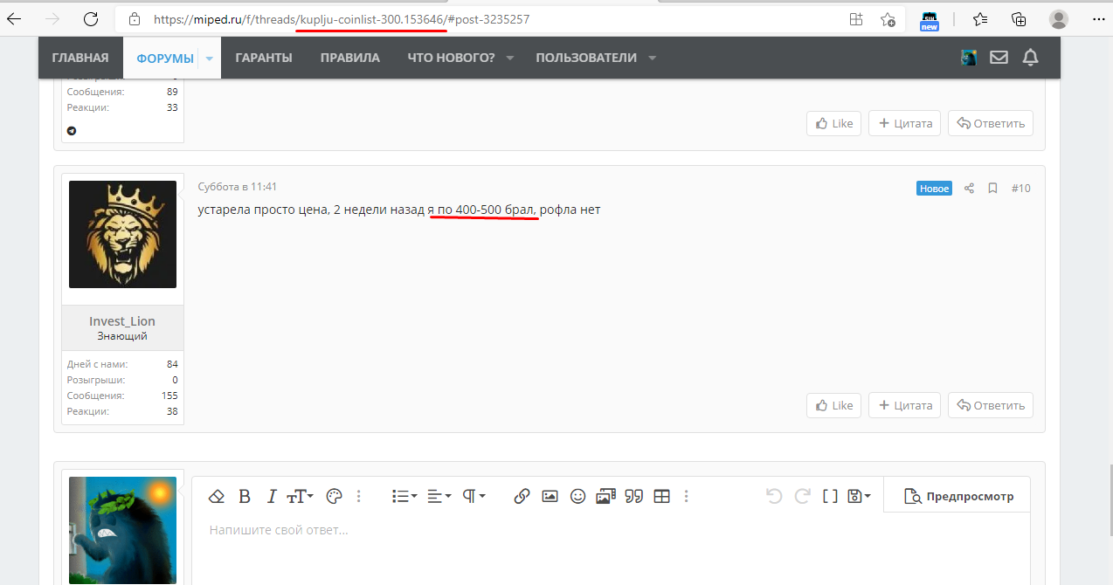Open ПОЛЬЗОВАТЕЛИ section
Image resolution: width=1113 pixels, height=585 pixels.
(x=586, y=58)
